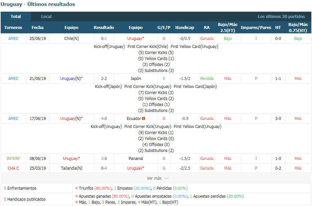Click the Tailandia(N) team name

[x=71, y=168]
